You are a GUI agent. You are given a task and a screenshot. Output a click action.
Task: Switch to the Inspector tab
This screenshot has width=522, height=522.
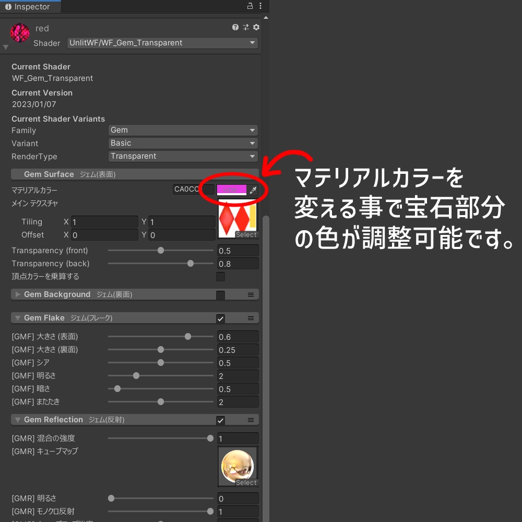coord(29,7)
